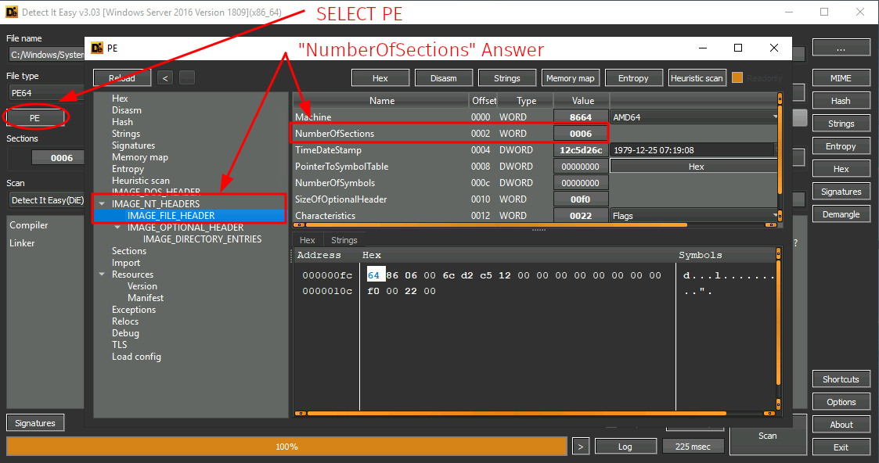879x463 pixels.
Task: Collapse the IMAGE_NT_HEADERS tree node
Action: tap(102, 204)
